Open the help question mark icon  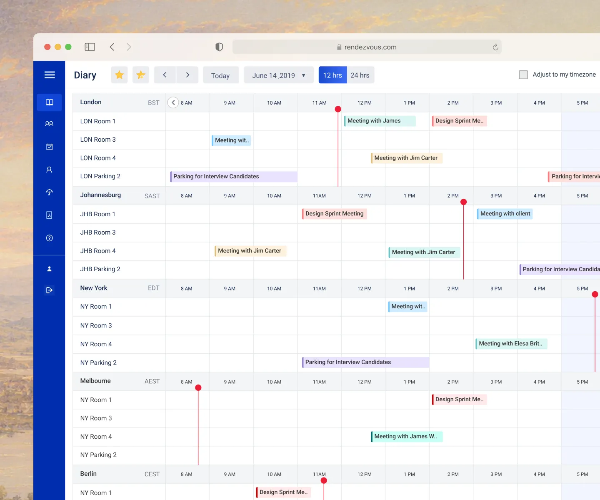(x=49, y=238)
